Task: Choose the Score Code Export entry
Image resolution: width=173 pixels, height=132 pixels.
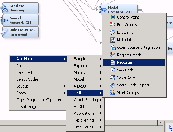Action: coord(134,85)
